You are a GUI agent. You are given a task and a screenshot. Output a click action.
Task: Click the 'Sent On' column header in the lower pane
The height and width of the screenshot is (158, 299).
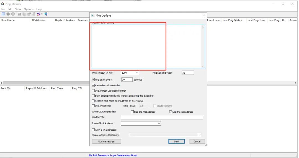point(12,89)
